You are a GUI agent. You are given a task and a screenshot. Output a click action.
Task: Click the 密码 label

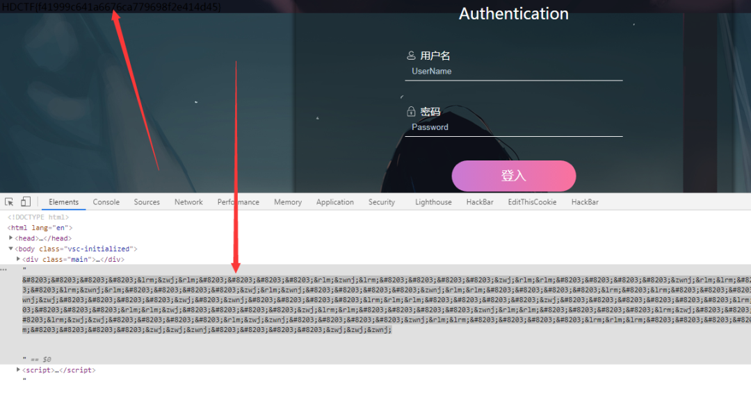click(x=430, y=111)
